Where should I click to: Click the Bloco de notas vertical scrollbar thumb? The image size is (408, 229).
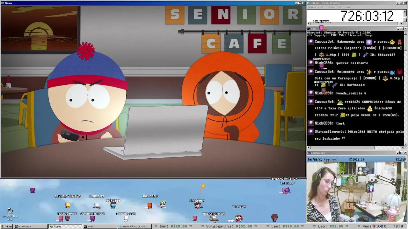coord(405,15)
